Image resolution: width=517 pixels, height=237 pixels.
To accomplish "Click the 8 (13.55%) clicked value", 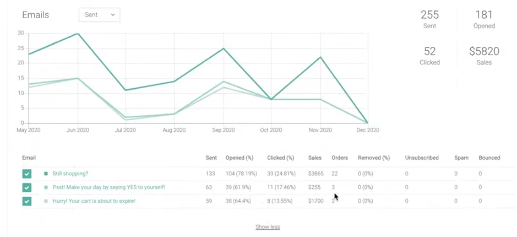I will [280, 201].
